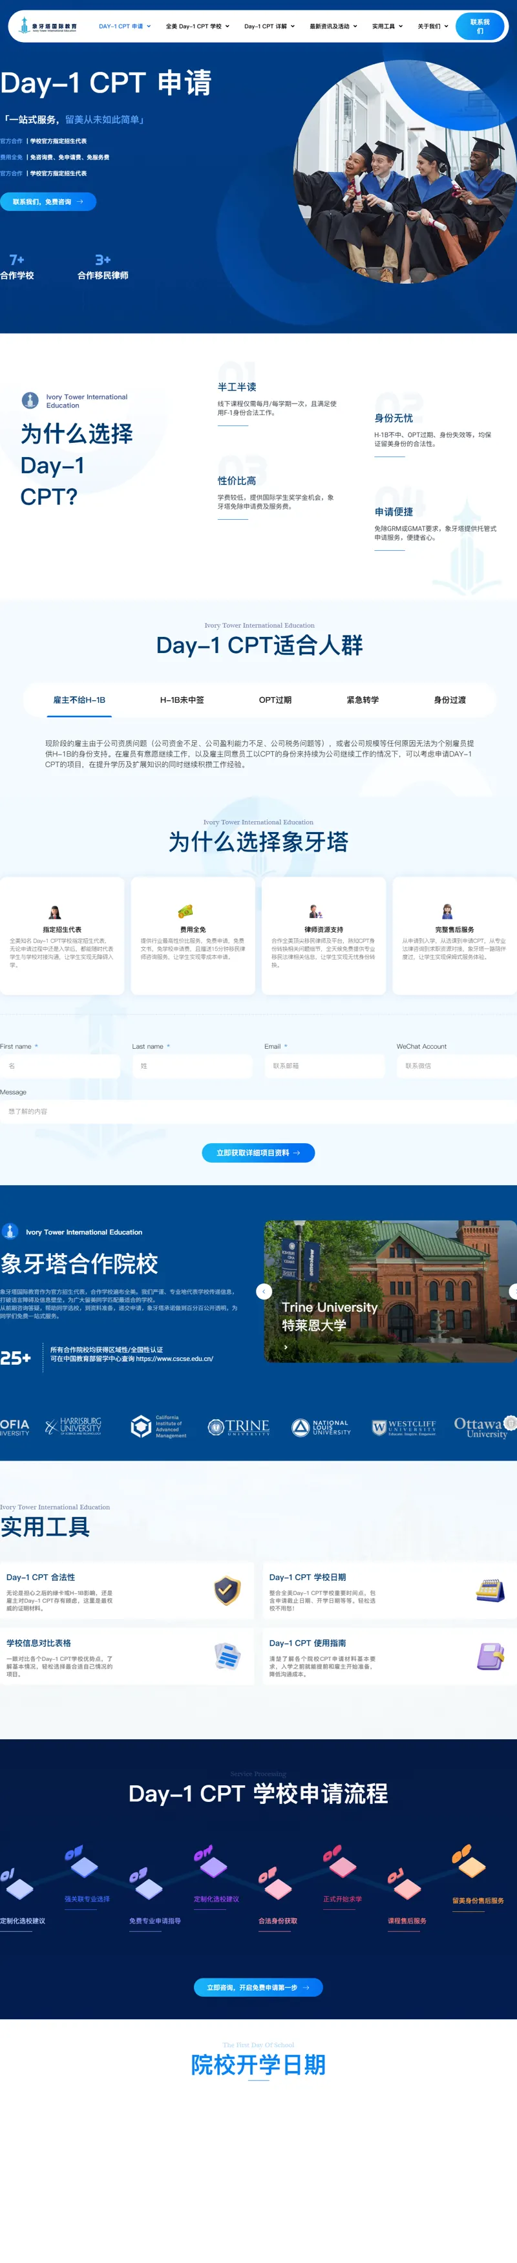This screenshot has width=517, height=2263.
Task: Click into the Email input field
Action: pyautogui.click(x=325, y=1066)
